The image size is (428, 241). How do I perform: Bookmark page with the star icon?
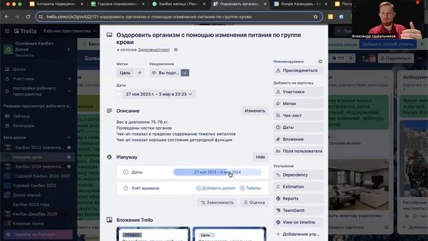(316, 17)
